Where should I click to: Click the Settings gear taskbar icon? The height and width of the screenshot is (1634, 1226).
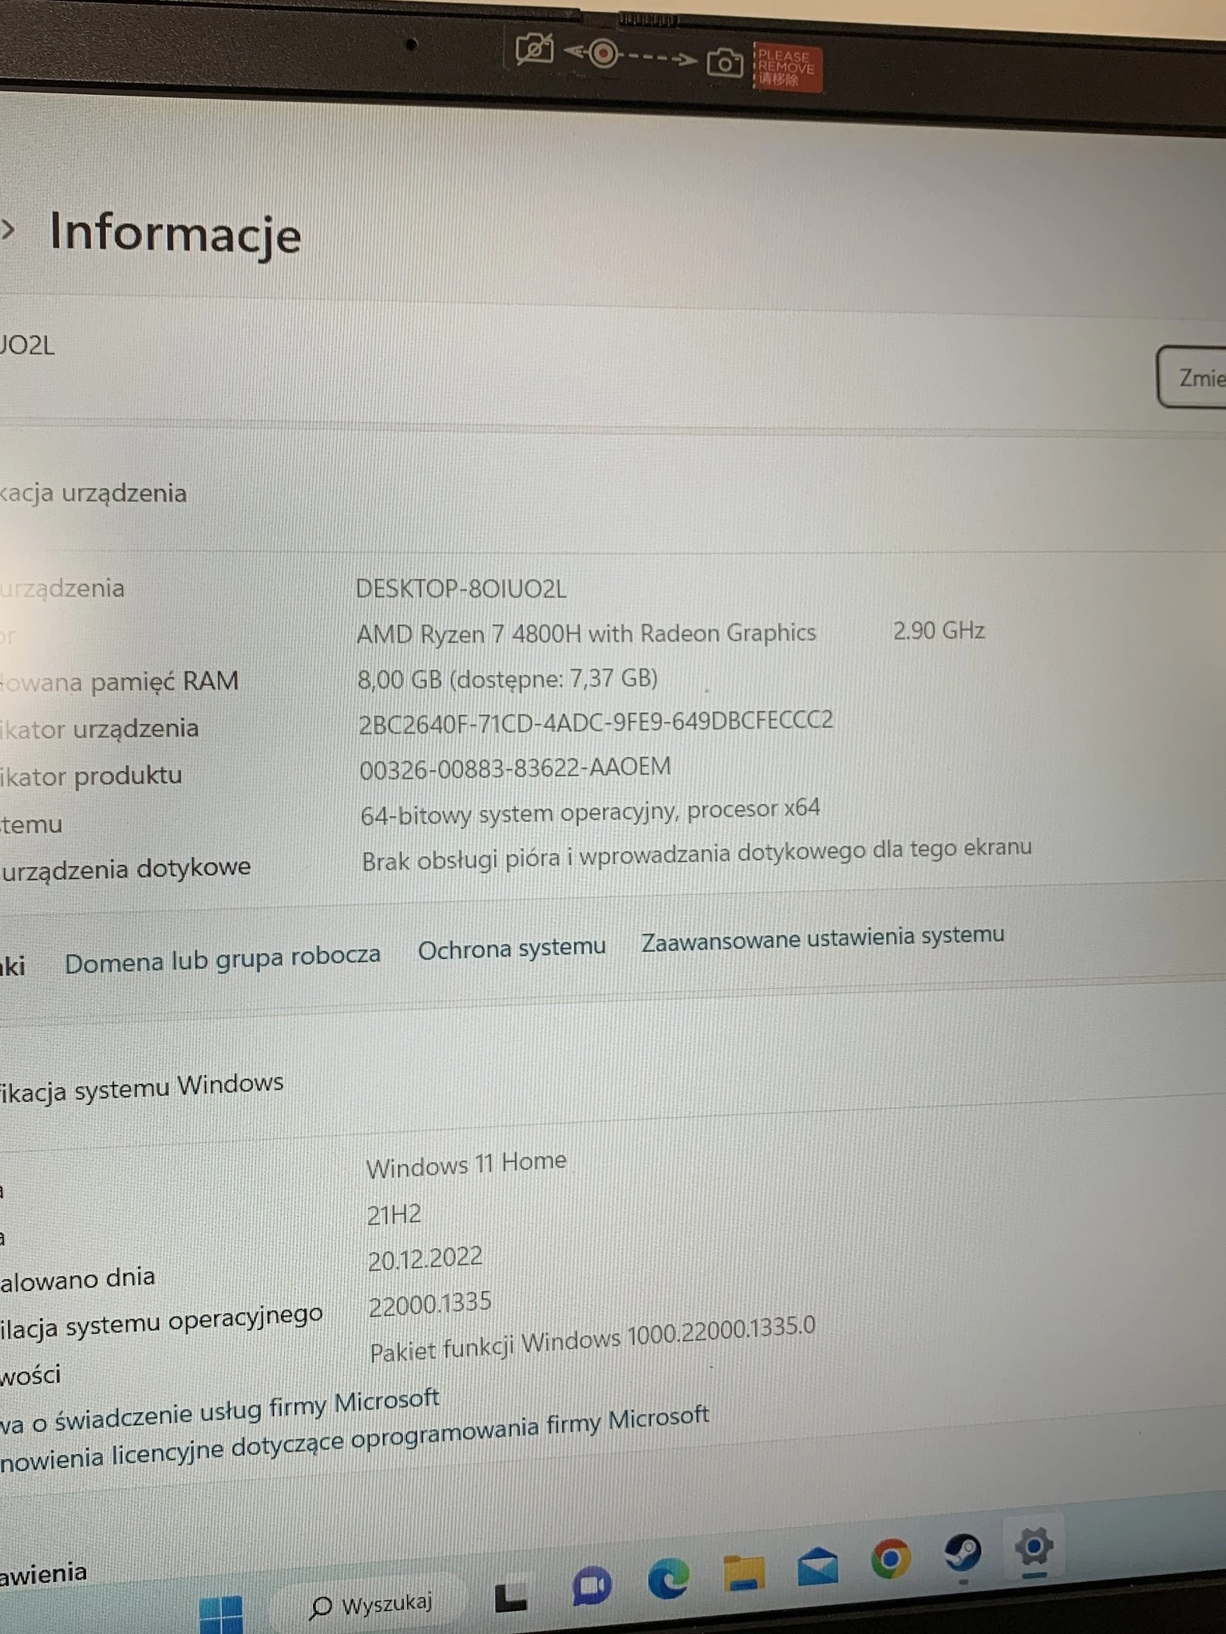pyautogui.click(x=1034, y=1547)
